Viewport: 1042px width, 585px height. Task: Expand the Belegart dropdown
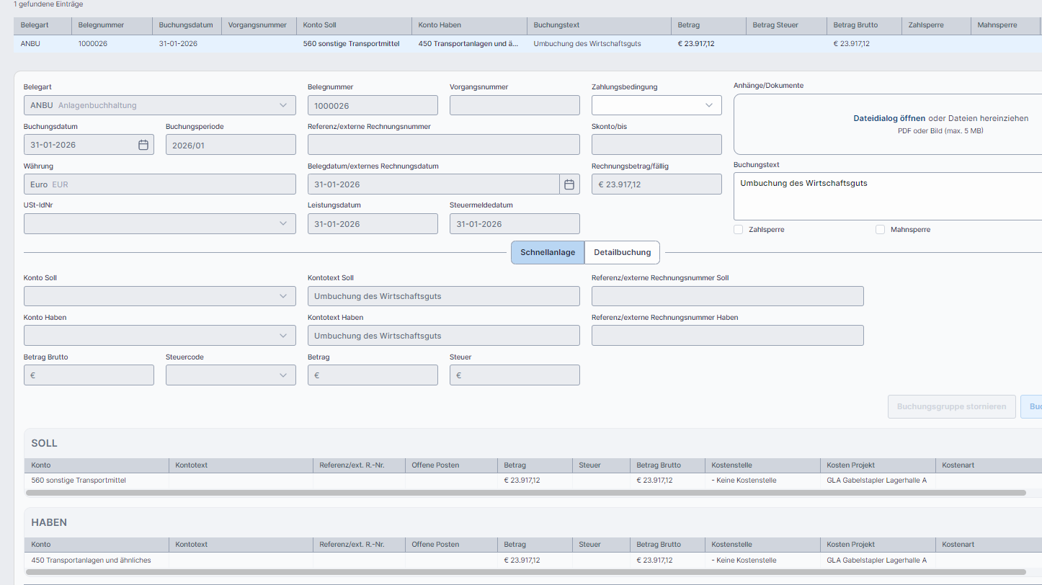(282, 105)
